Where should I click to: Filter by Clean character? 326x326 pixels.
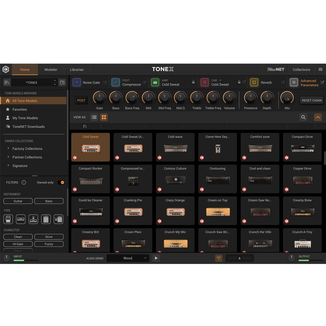[x=18, y=237]
